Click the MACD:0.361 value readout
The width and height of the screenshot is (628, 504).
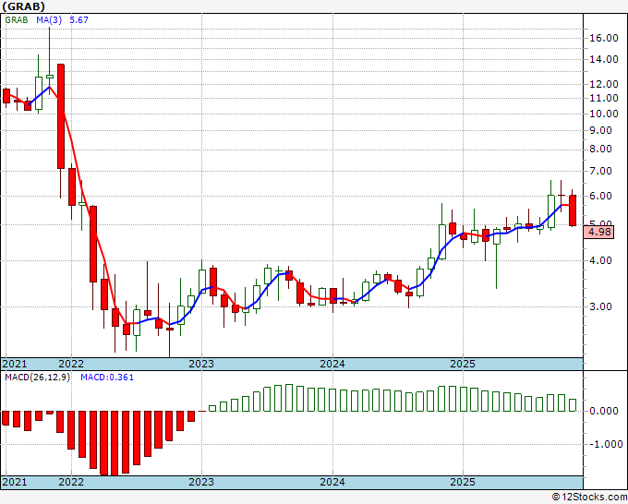(x=107, y=378)
